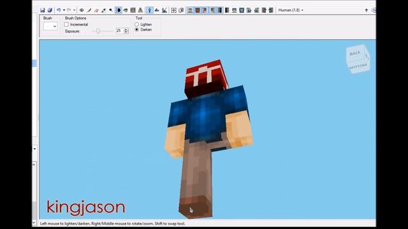Screen dimensions: 408x229
Task: Click the up arrow at toolbar right
Action: coord(367,10)
